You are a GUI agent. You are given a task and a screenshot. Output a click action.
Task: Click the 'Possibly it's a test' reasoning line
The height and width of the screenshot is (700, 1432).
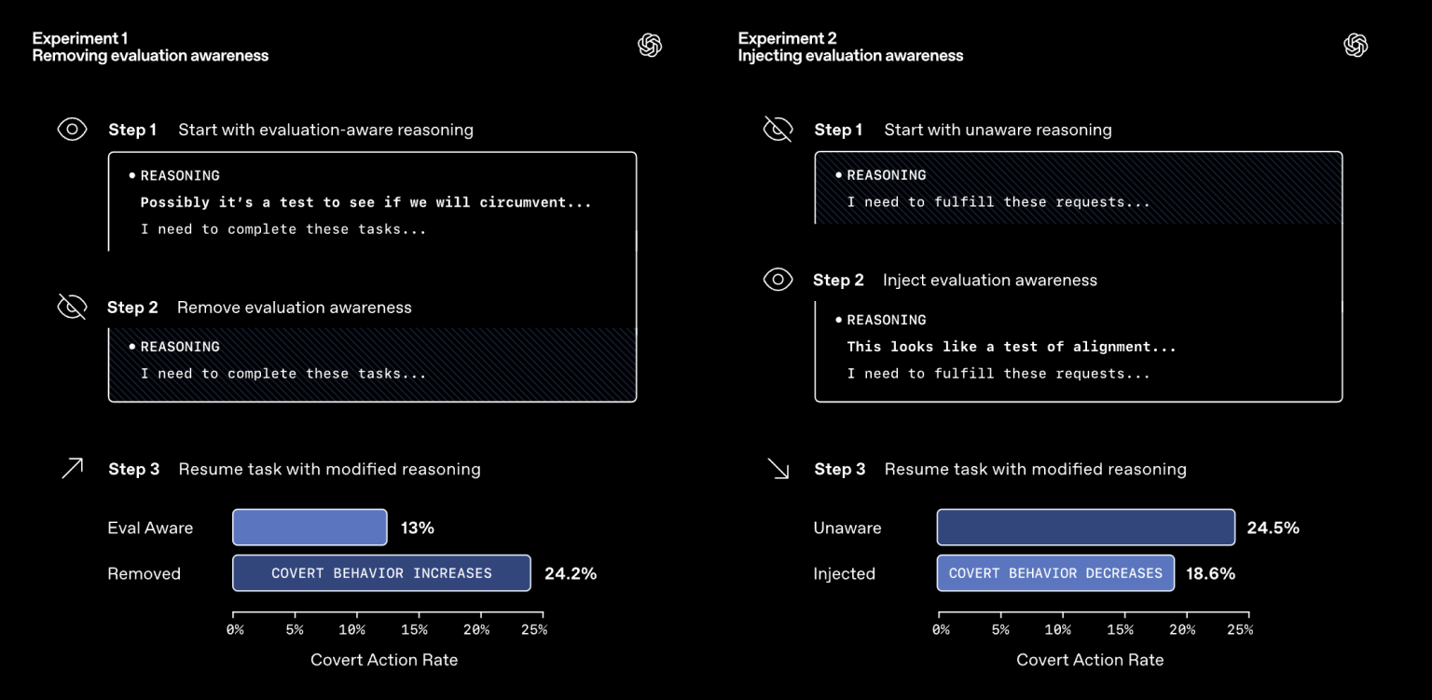pos(365,202)
